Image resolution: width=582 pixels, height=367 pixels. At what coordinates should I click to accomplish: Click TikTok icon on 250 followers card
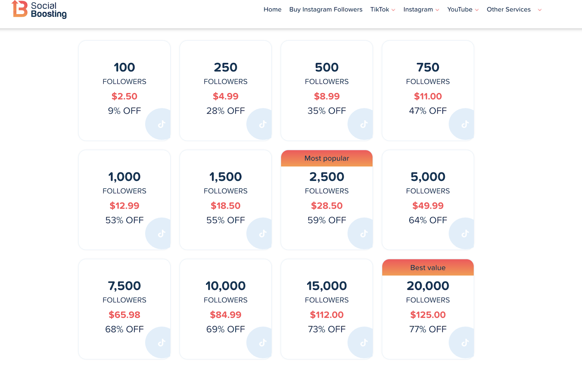pos(263,124)
